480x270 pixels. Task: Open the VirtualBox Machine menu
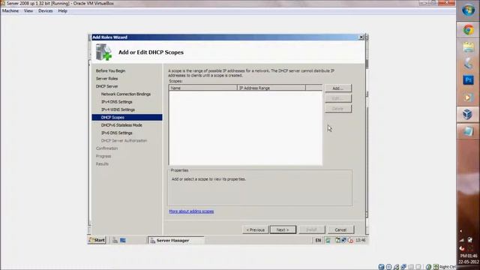[x=10, y=10]
